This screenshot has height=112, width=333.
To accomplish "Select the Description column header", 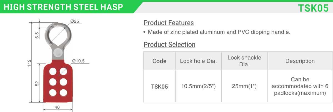I will (300, 61).
